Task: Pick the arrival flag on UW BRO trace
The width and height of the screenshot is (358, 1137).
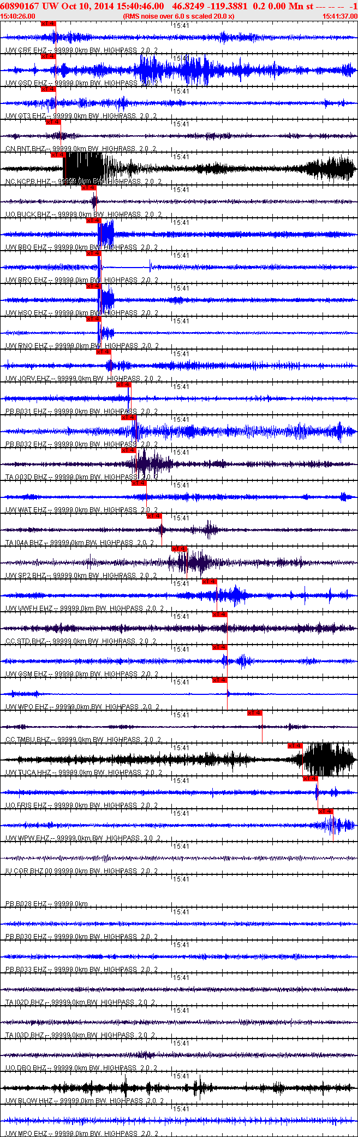Action: tap(94, 253)
